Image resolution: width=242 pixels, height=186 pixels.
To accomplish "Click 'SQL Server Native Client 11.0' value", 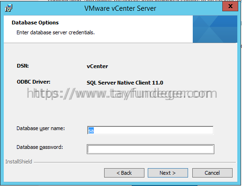I will 125,83.
